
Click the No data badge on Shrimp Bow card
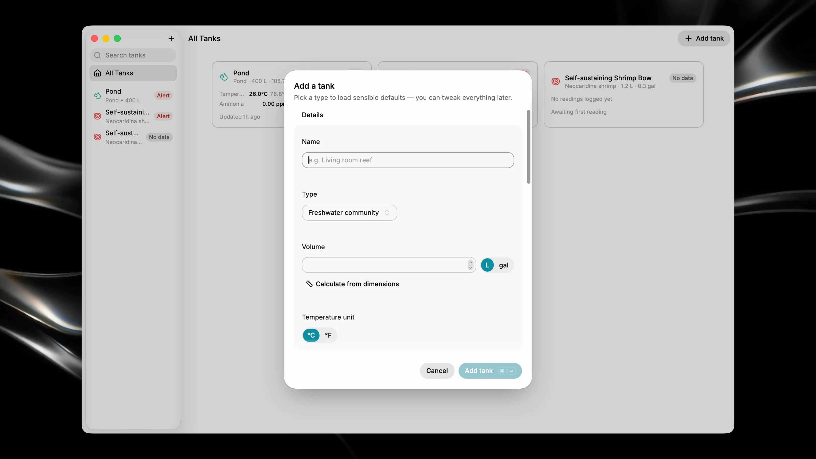pyautogui.click(x=682, y=78)
